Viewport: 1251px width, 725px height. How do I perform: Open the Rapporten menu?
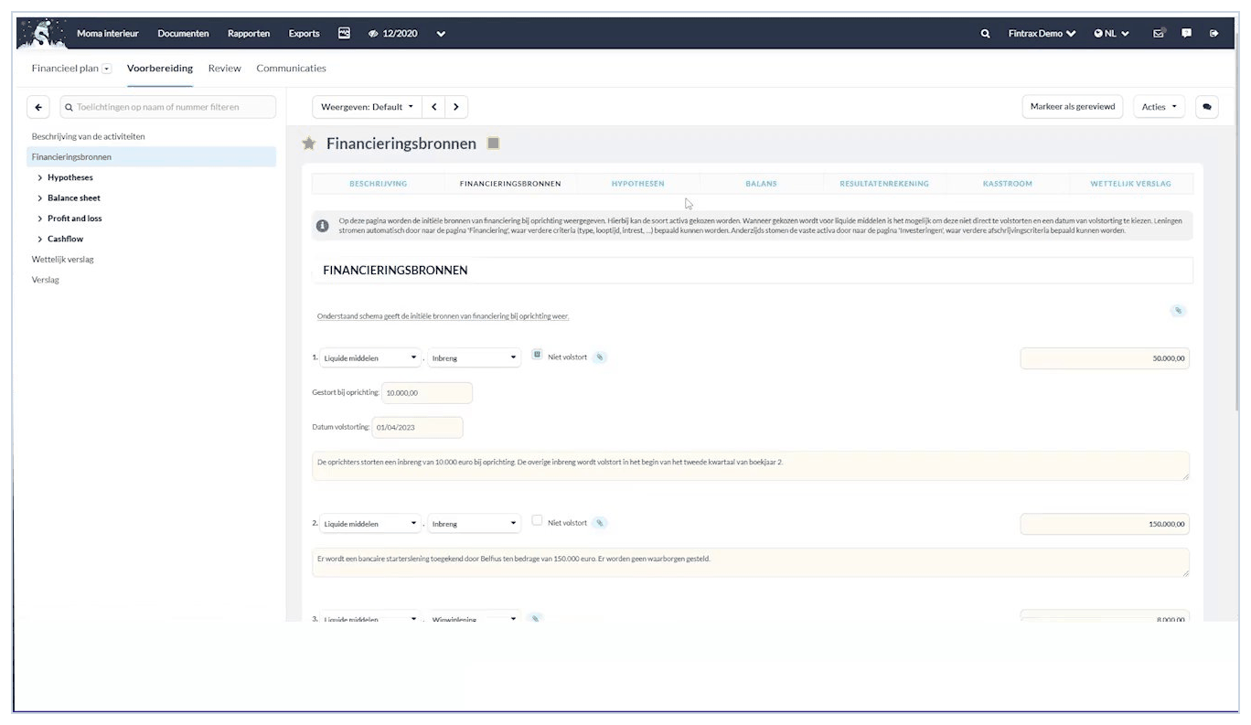[249, 34]
